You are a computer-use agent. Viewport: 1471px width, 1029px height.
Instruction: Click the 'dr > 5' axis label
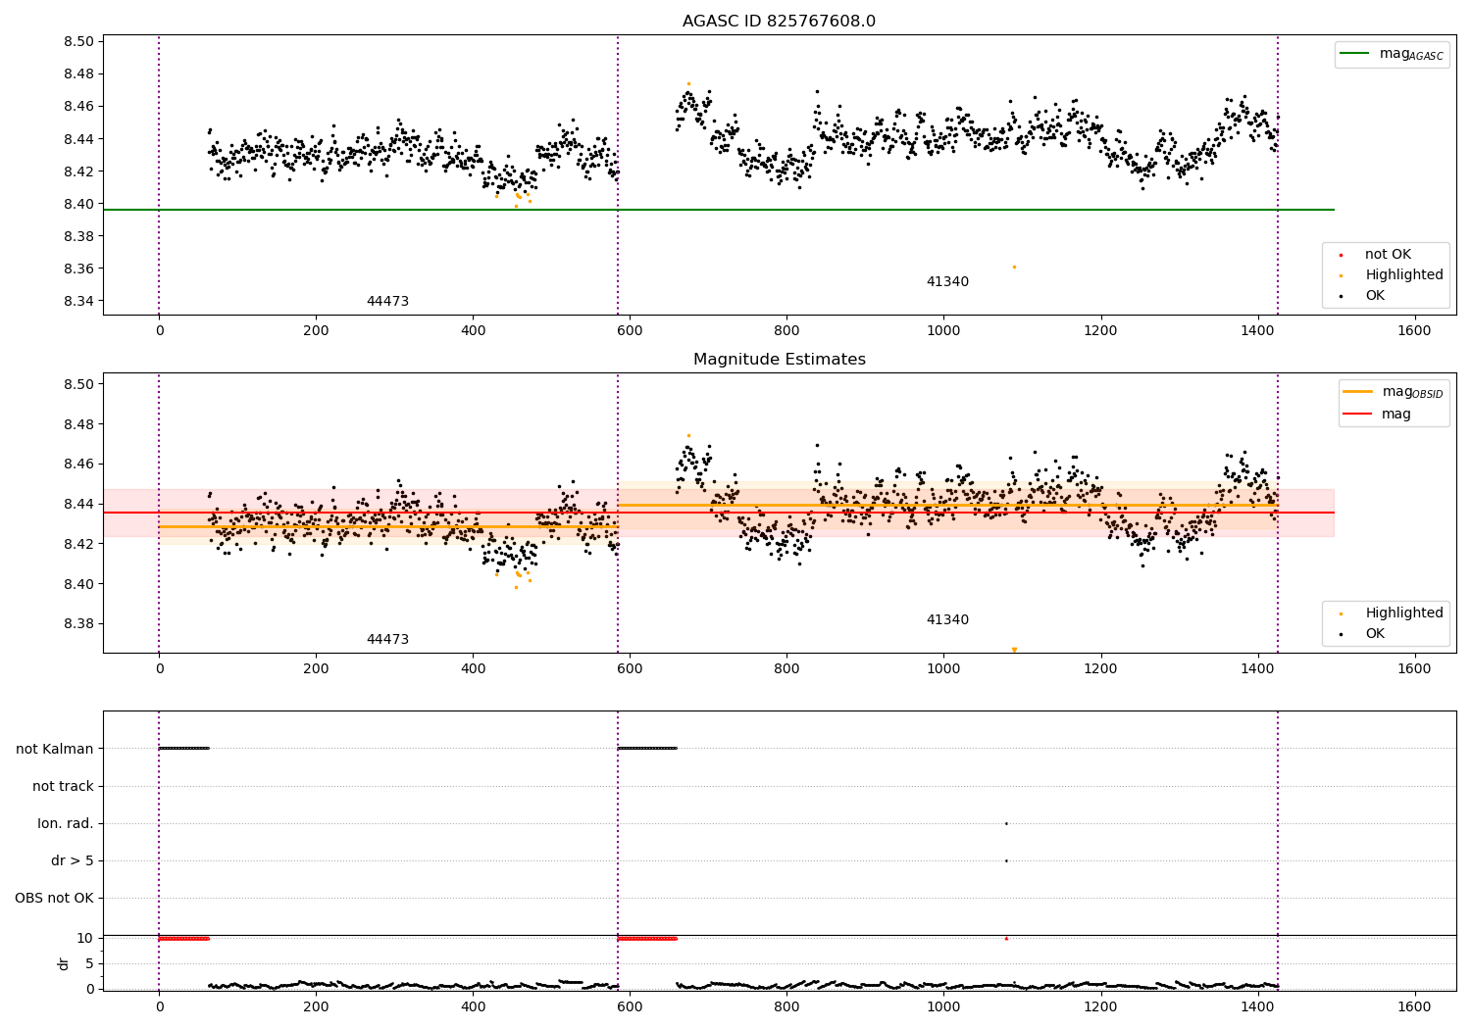tap(73, 860)
